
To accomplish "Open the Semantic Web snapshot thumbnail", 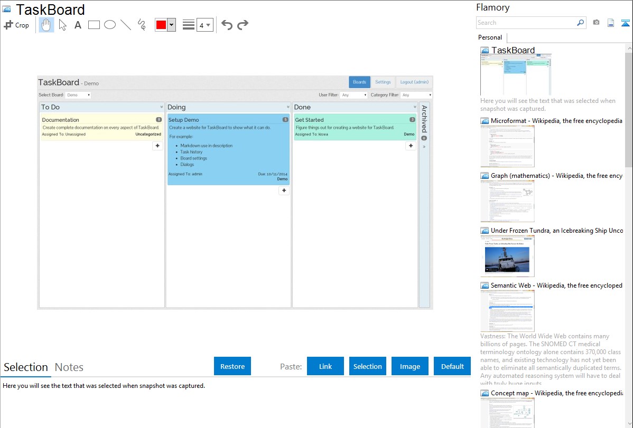I will [507, 311].
